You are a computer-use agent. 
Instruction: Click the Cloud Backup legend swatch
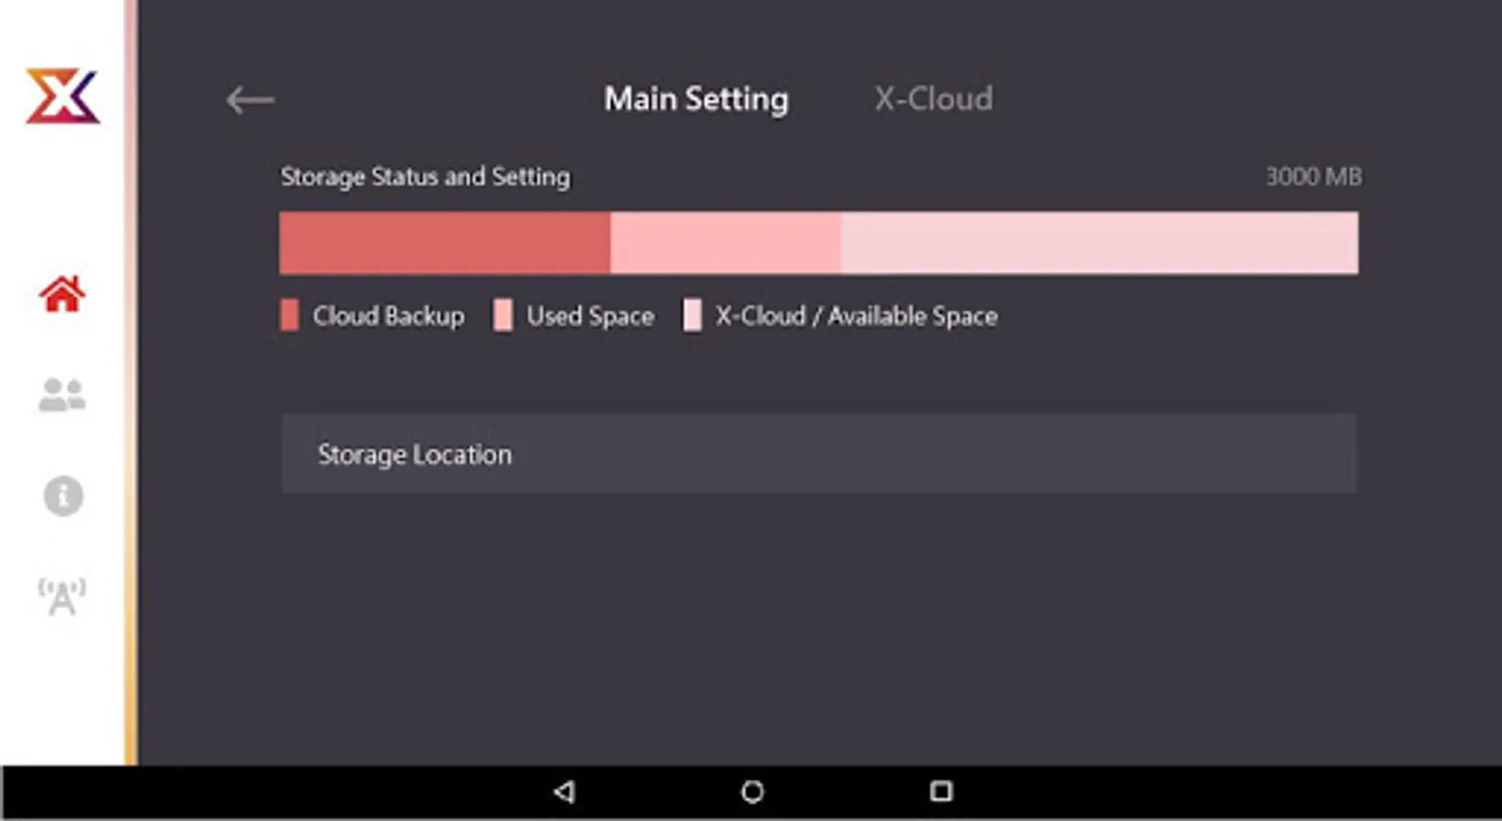pos(289,316)
